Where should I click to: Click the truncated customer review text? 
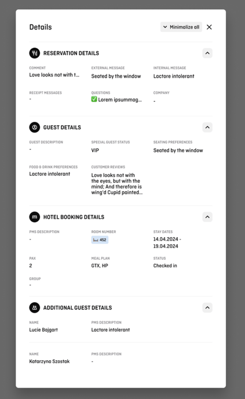tap(117, 184)
